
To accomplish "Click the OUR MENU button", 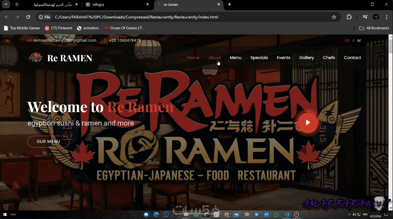I will pos(48,142).
